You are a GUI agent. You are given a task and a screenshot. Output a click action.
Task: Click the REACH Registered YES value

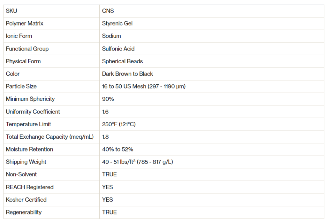[x=108, y=187]
